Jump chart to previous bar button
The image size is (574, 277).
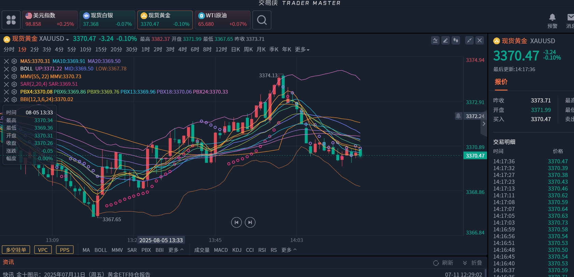point(236,222)
